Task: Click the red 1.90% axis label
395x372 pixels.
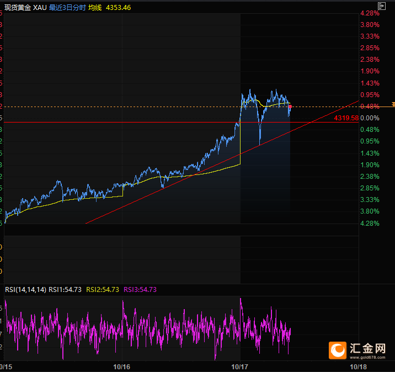Action: (370, 71)
